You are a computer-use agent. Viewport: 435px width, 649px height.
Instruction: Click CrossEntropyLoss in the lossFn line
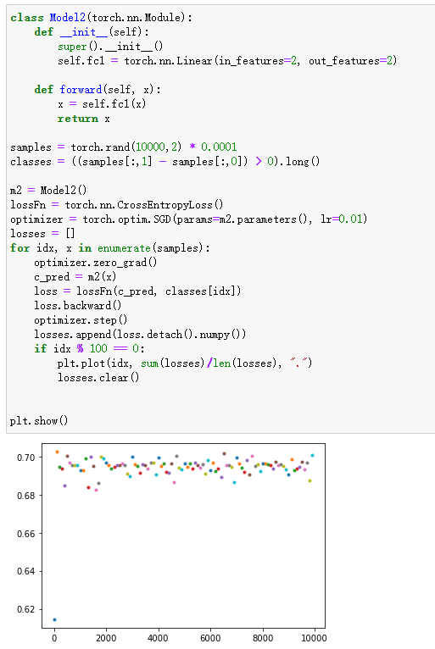(x=165, y=205)
